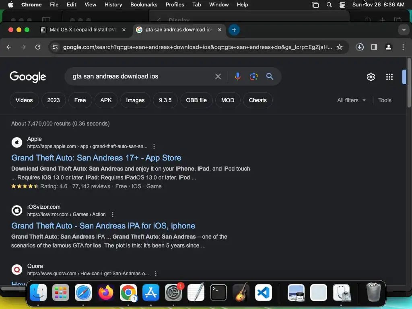The height and width of the screenshot is (309, 412).
Task: Go back to previous page
Action: (x=9, y=47)
